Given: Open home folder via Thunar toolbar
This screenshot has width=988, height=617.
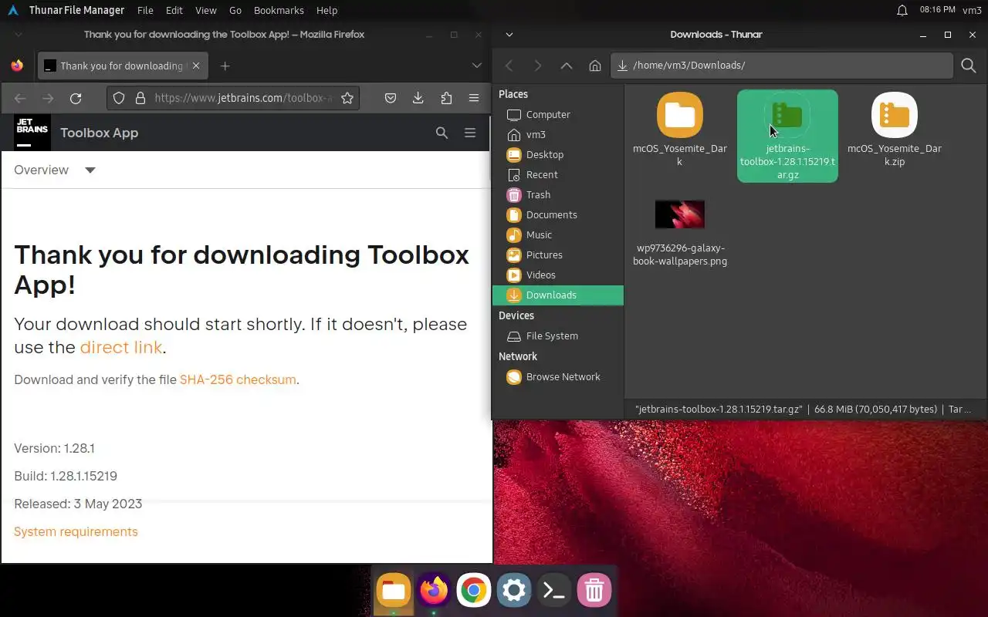Looking at the screenshot, I should click(595, 66).
